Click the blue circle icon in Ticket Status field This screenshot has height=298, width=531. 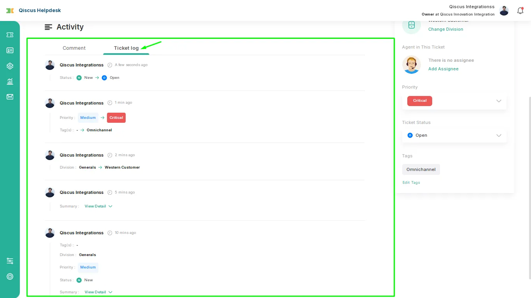pyautogui.click(x=410, y=135)
